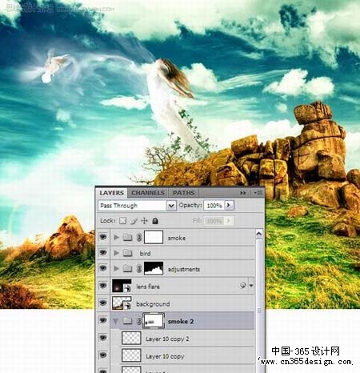Open the Layers panel options menu icon
The image size is (360, 373).
pos(258,193)
